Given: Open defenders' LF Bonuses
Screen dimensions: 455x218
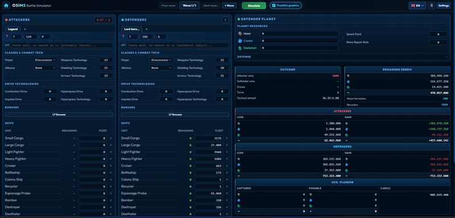Looking at the screenshot, I should pos(175,114).
